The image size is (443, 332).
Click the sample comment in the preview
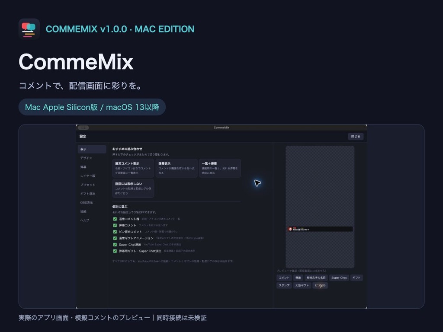320,229
